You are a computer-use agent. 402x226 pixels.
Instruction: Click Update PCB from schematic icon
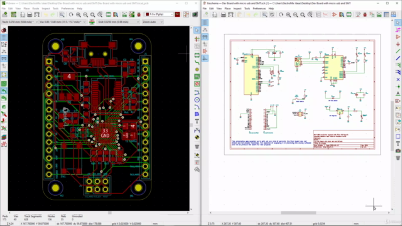pyautogui.click(x=132, y=14)
